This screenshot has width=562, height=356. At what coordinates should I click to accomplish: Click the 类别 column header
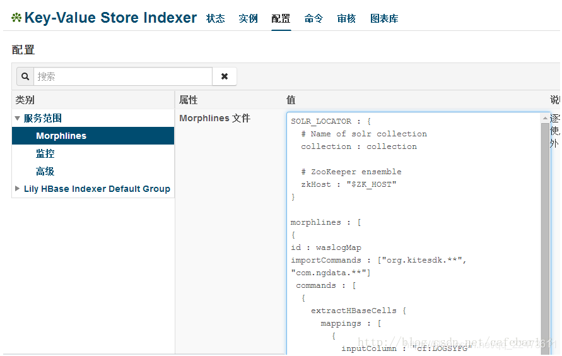point(25,100)
